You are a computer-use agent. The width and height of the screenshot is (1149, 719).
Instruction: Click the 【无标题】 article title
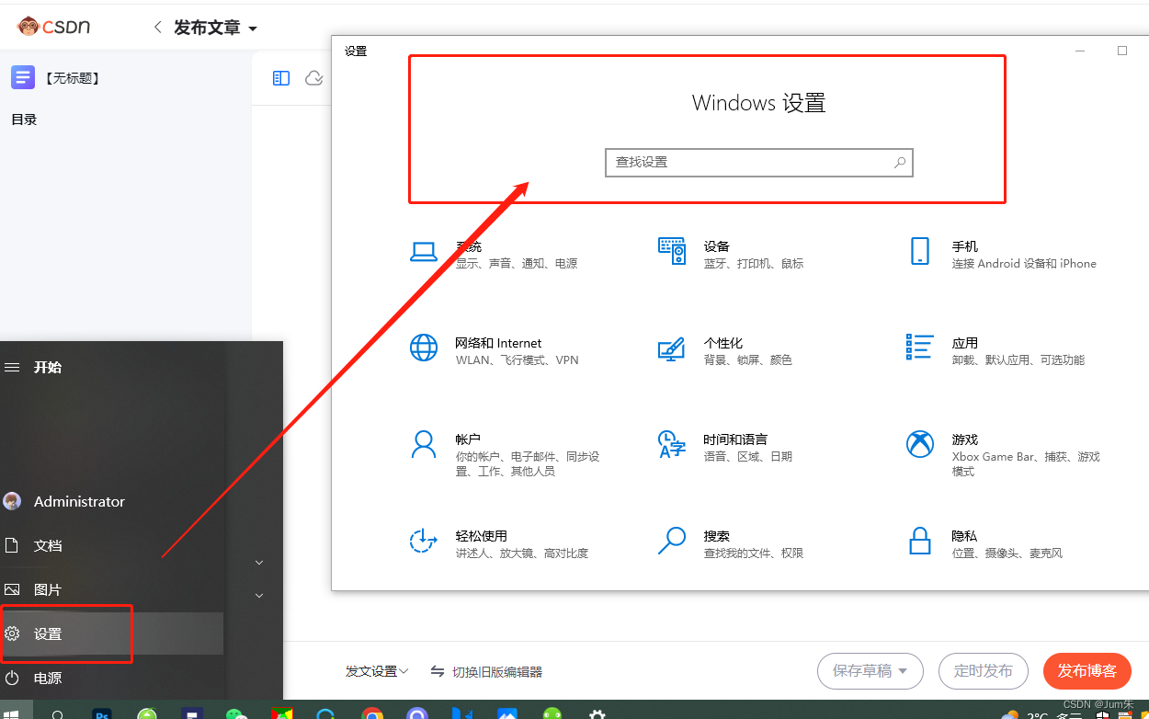click(x=71, y=78)
